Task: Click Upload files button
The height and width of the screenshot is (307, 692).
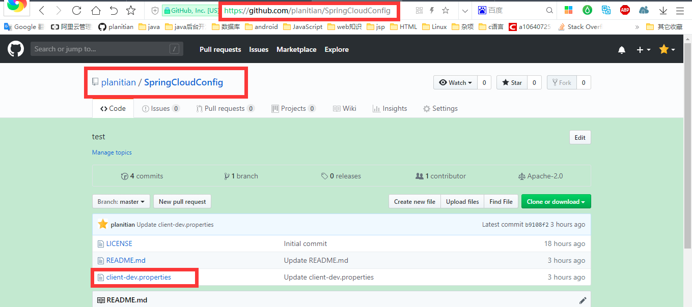Action: coord(462,201)
